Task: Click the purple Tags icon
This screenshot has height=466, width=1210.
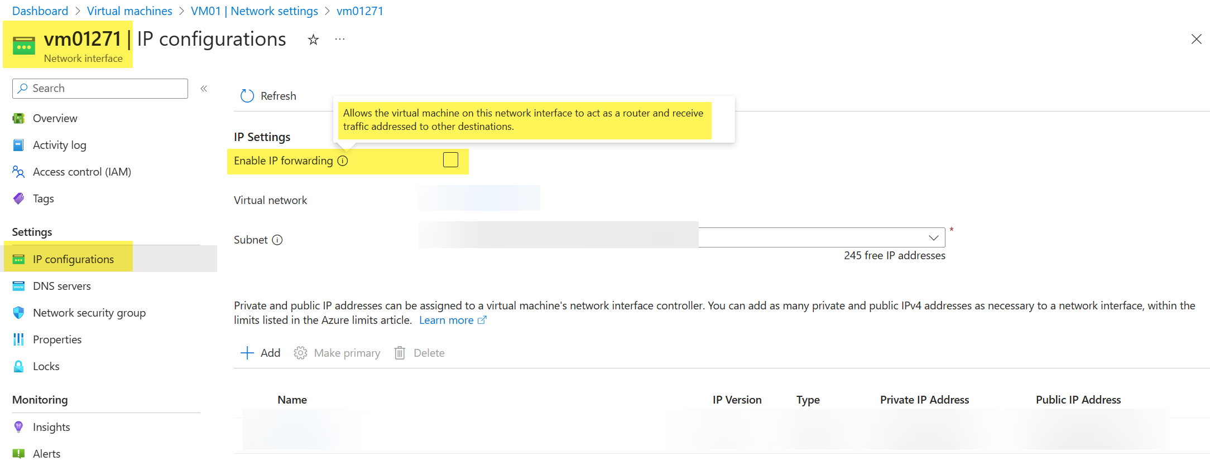Action: click(x=18, y=198)
